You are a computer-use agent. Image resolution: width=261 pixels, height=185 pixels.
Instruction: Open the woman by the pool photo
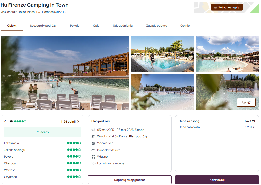pyautogui.click(x=162, y=54)
